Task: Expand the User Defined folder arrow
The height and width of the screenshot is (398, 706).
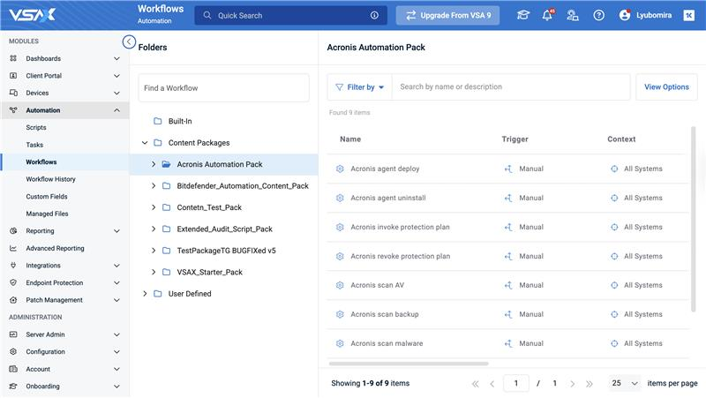Action: 145,294
